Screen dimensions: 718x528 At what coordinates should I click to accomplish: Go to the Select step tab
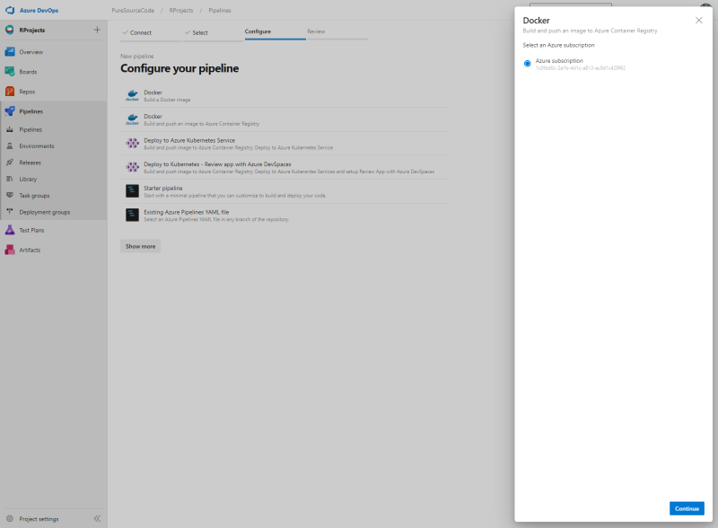[213, 32]
